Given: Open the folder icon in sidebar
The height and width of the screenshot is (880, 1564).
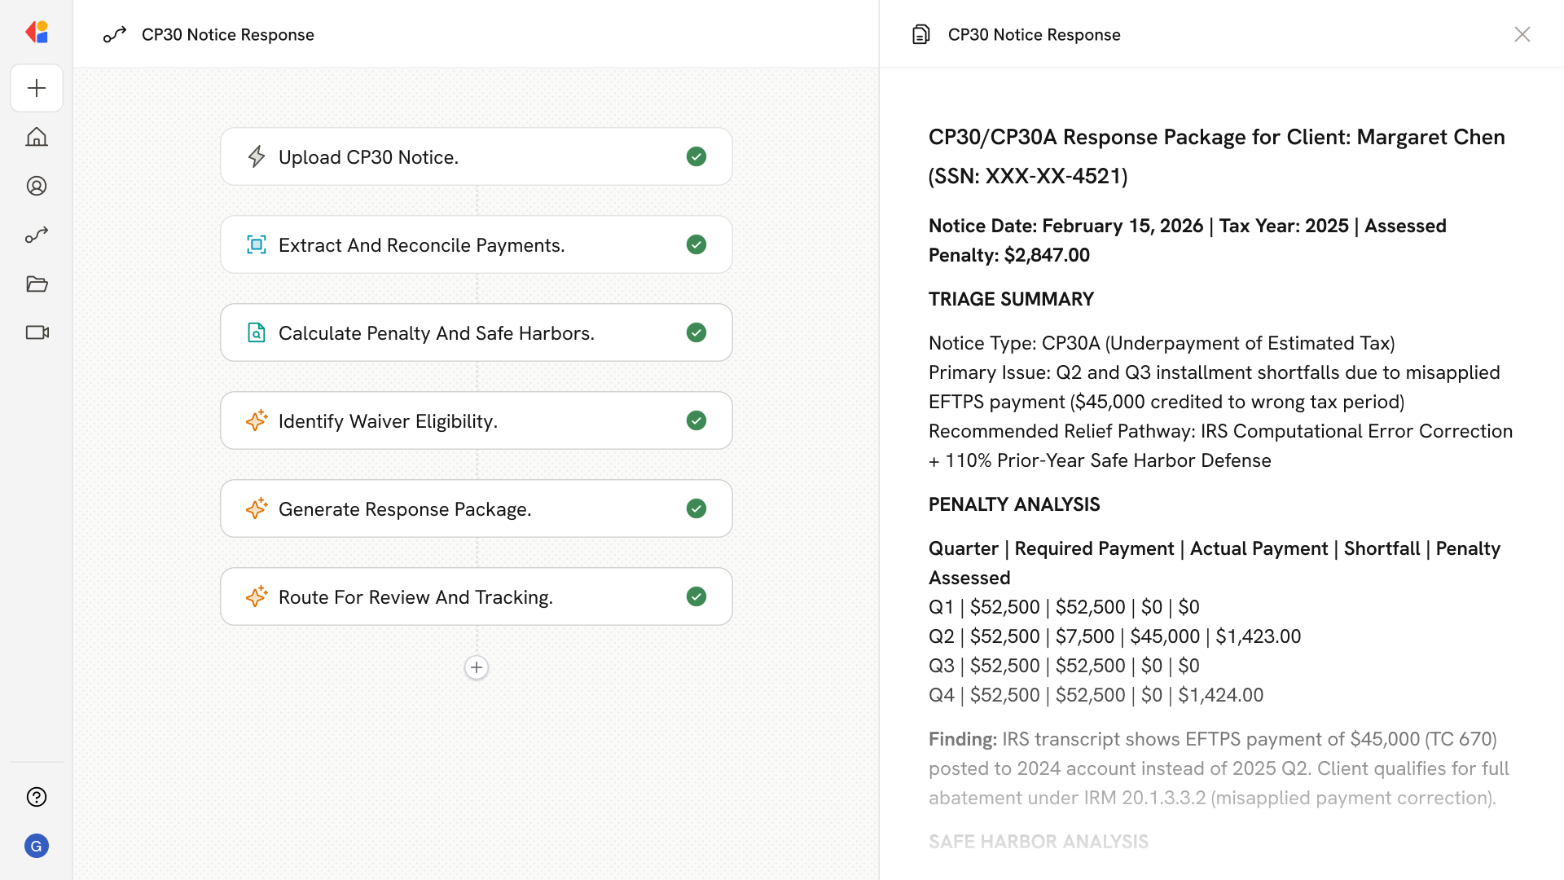Looking at the screenshot, I should (37, 284).
